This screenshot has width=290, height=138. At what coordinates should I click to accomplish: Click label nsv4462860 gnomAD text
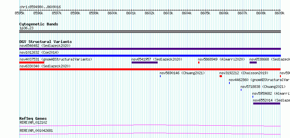[259, 80]
